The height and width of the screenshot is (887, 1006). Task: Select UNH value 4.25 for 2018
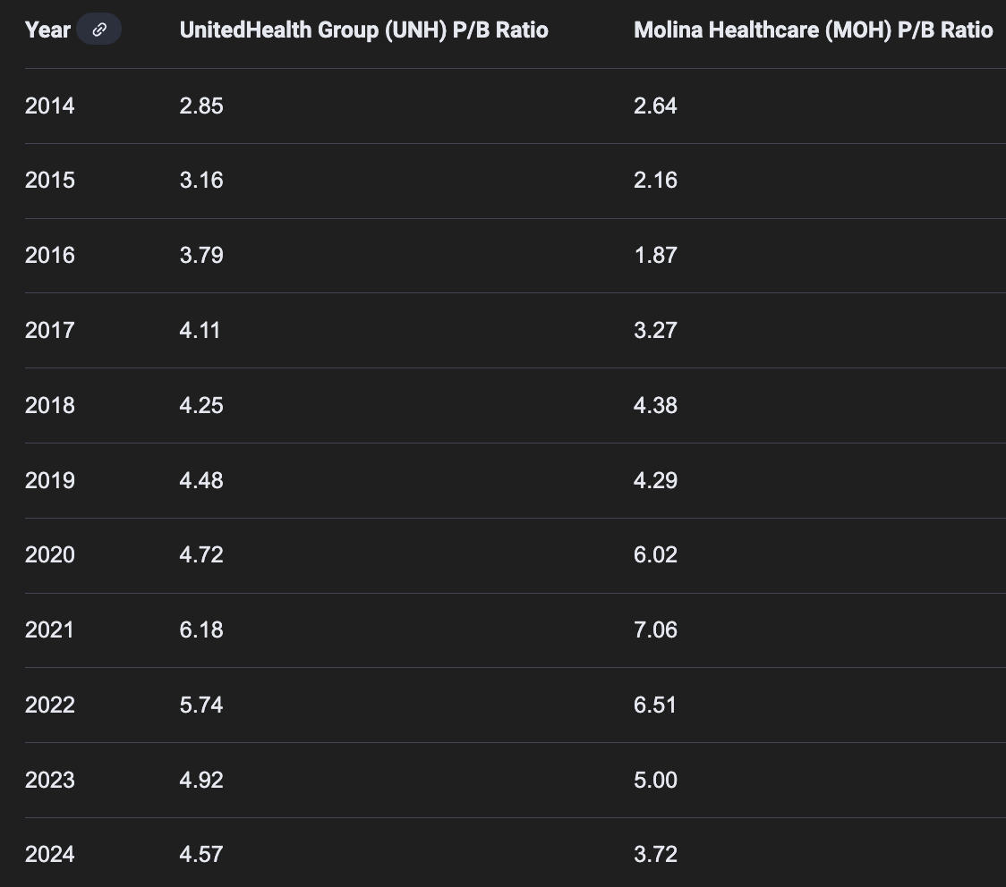201,406
